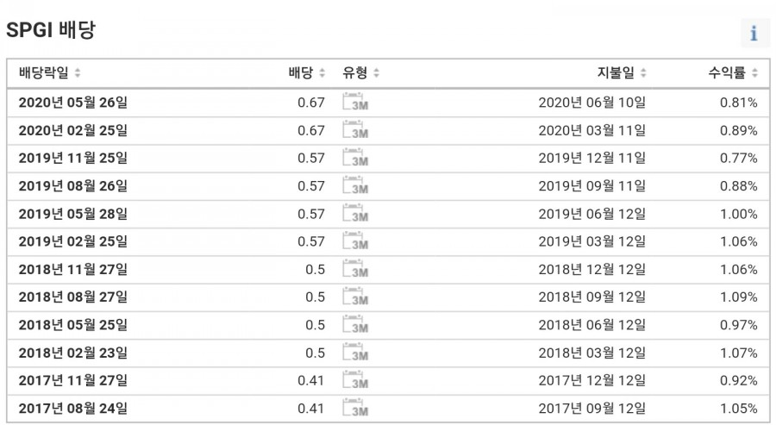
Task: Sort by 유형 column arrows
Action: coord(376,72)
